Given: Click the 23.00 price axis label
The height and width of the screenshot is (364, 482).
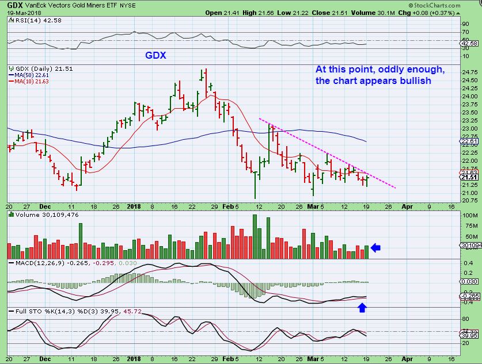Looking at the screenshot, I should (x=470, y=129).
